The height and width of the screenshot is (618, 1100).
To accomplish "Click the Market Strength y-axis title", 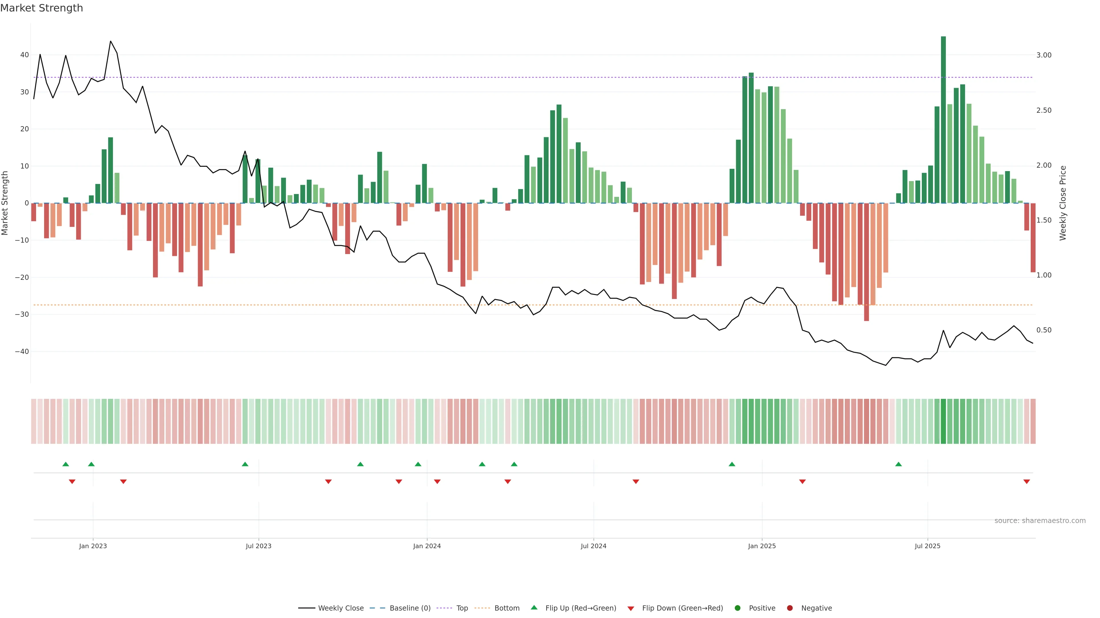I will tap(5, 203).
